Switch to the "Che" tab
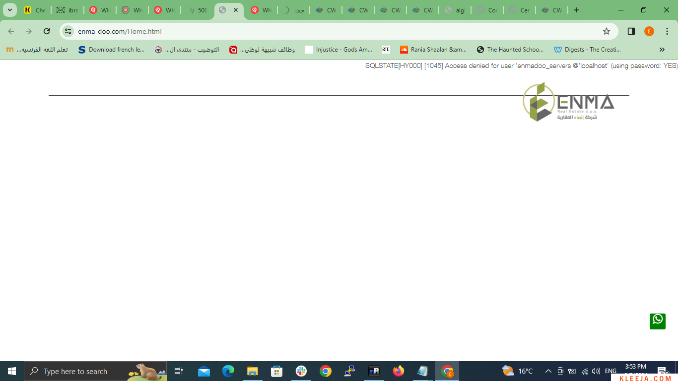 pyautogui.click(x=35, y=10)
